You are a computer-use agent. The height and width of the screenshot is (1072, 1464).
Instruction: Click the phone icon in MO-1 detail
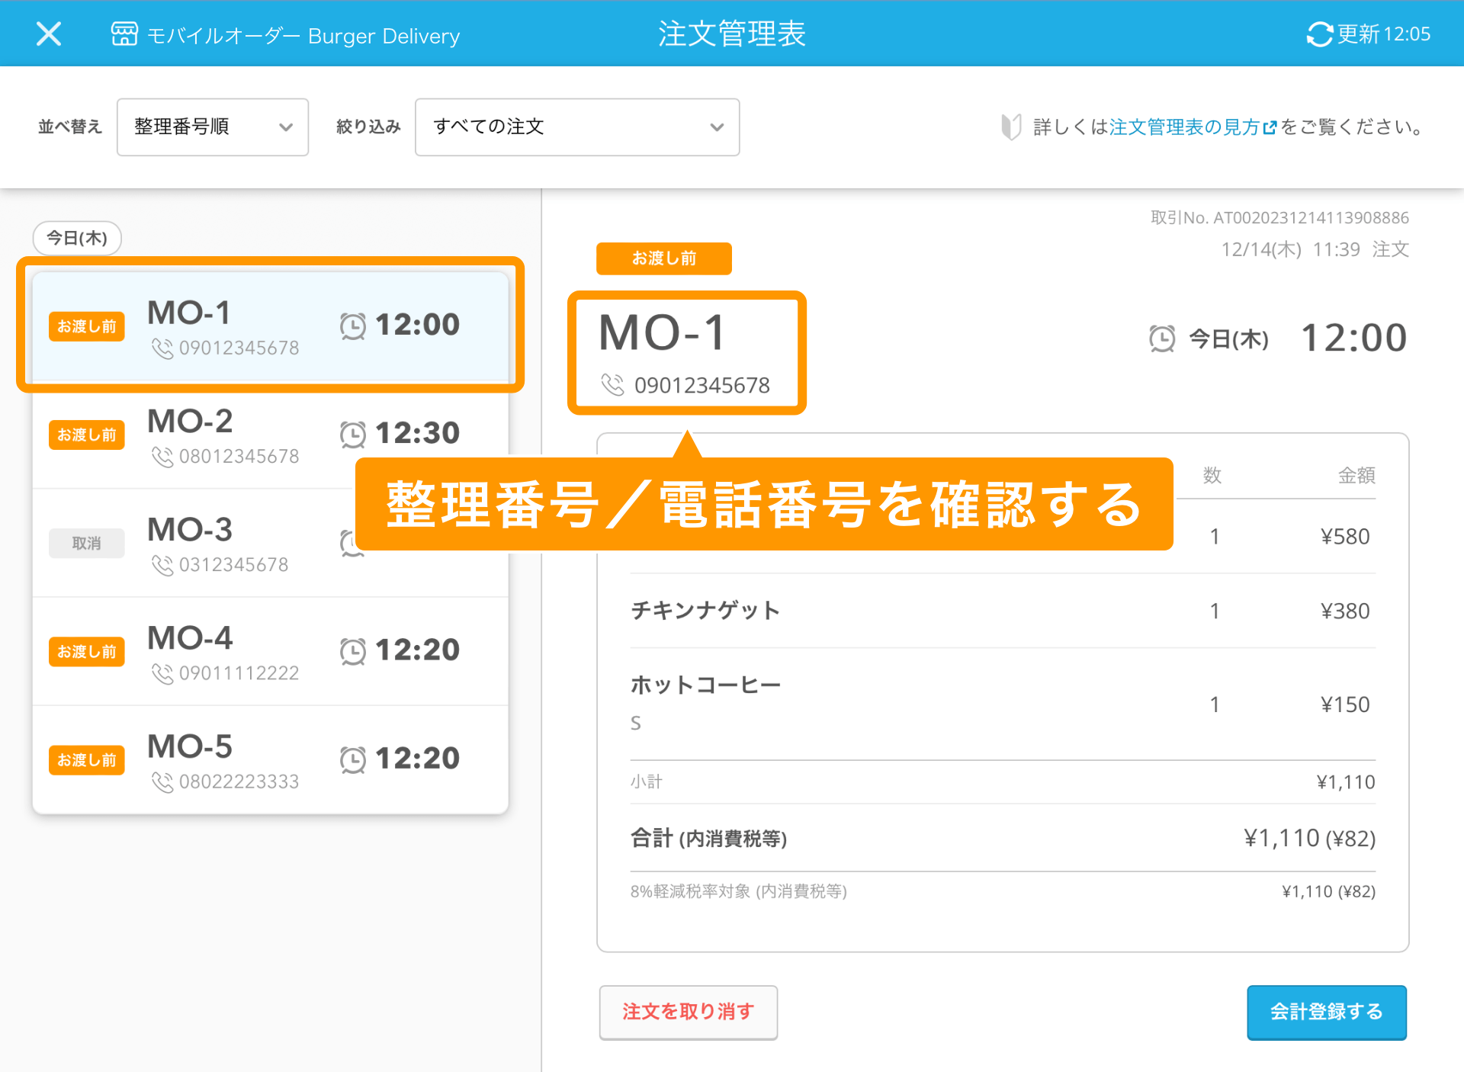coord(613,384)
